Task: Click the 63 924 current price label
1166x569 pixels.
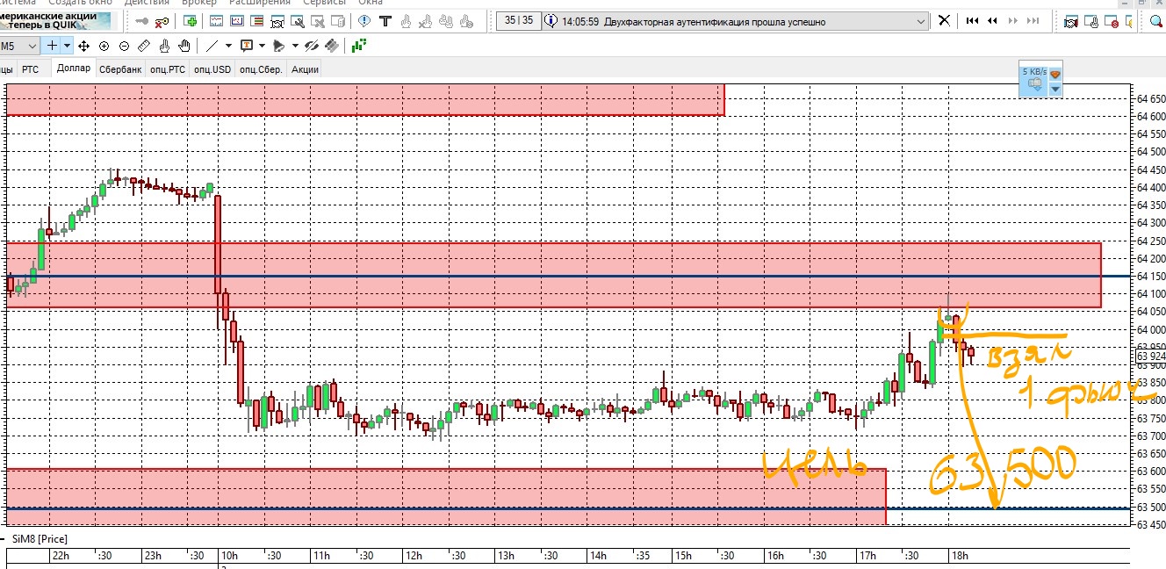Action: coord(1150,357)
